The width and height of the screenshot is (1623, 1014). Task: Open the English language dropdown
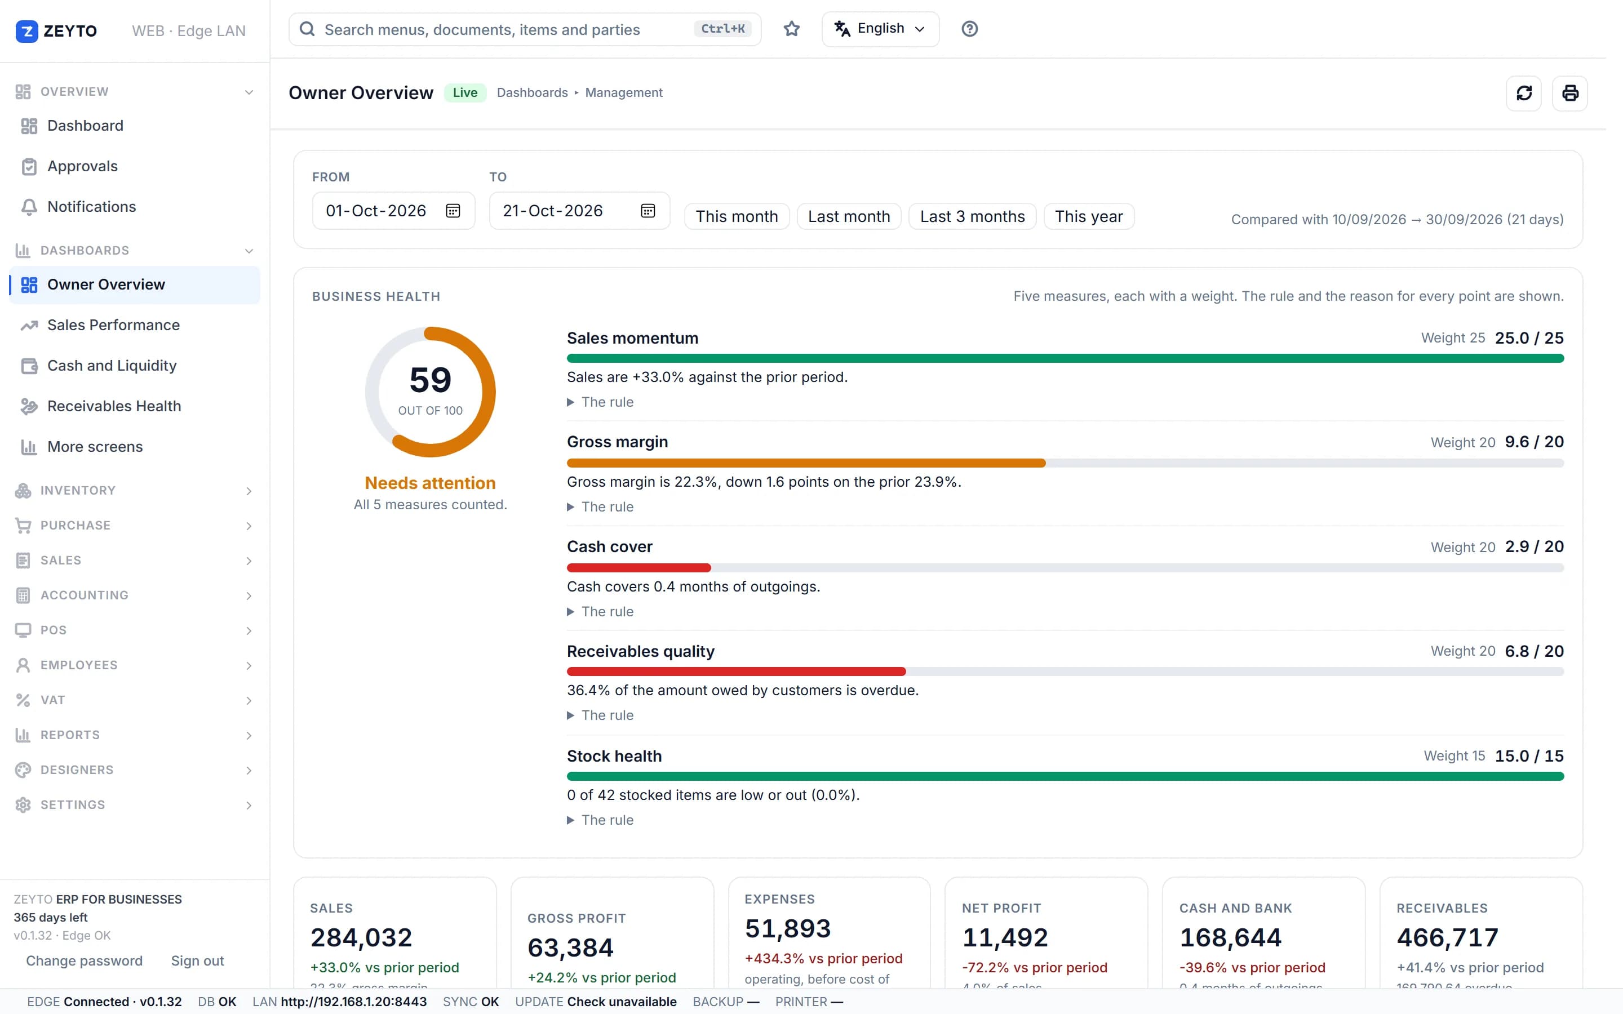[x=880, y=29]
